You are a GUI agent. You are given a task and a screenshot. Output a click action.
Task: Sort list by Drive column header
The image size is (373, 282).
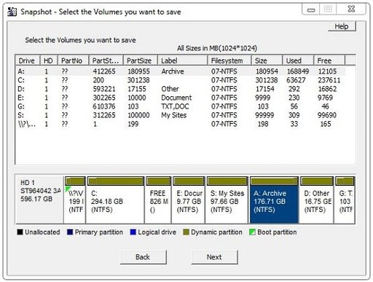pos(28,60)
